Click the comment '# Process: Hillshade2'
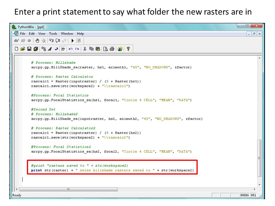Viewport: 275px width, 206px height. [x=54, y=114]
